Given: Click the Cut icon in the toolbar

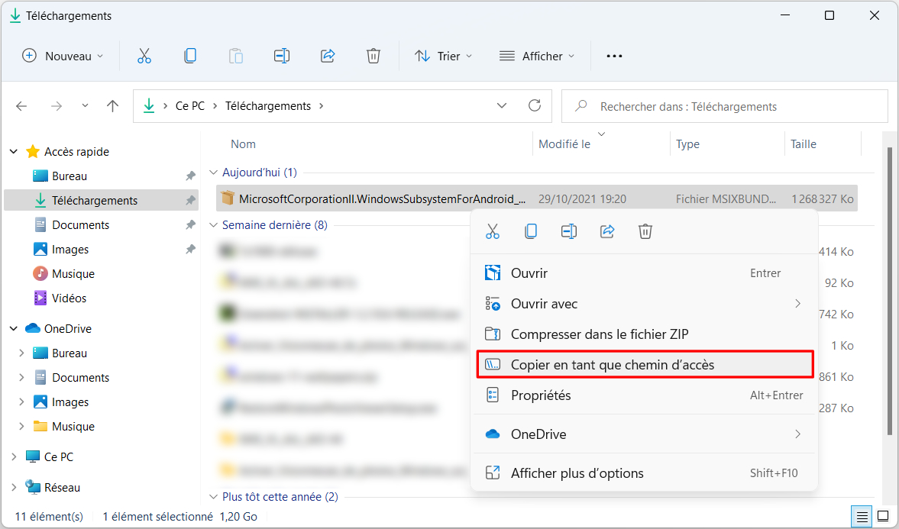Looking at the screenshot, I should pyautogui.click(x=144, y=56).
